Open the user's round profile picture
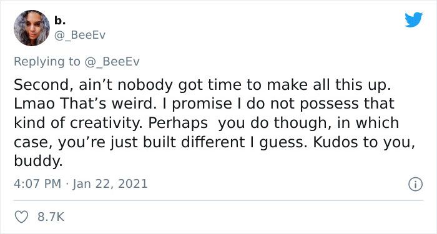The width and height of the screenshot is (437, 234). pyautogui.click(x=31, y=28)
